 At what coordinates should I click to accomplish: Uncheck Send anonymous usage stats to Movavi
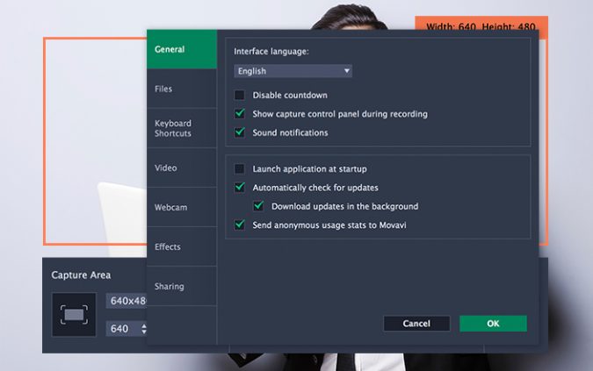click(239, 225)
